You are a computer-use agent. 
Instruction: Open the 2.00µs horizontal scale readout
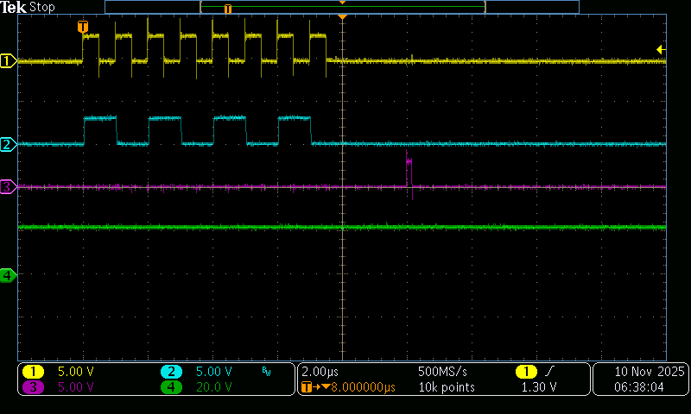320,372
